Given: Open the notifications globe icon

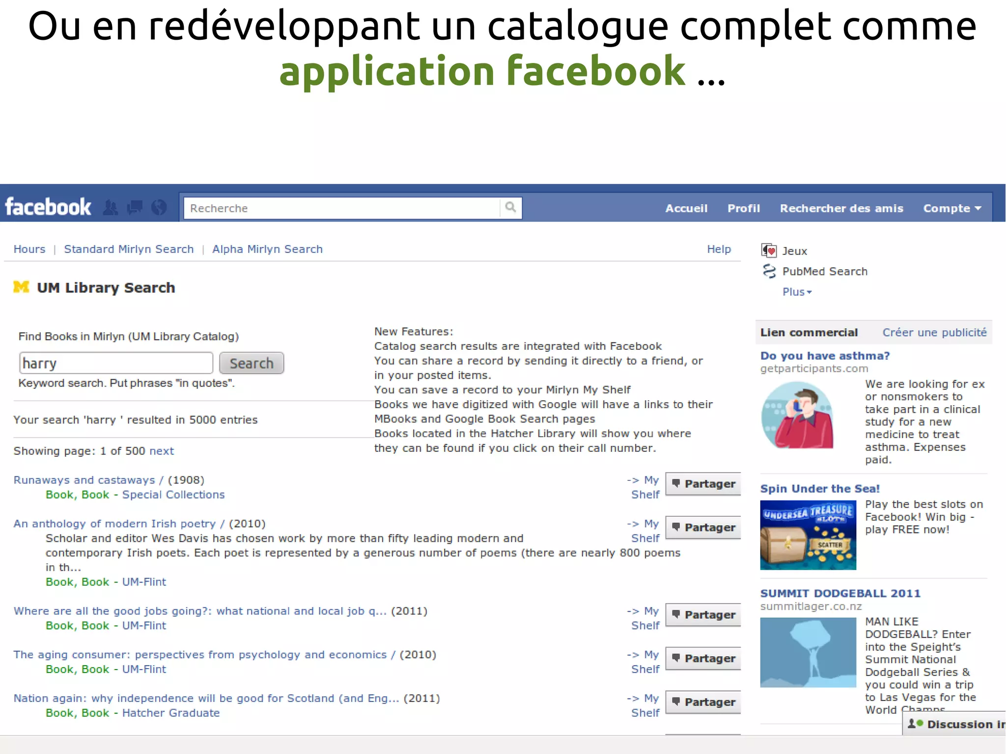Looking at the screenshot, I should click(x=159, y=208).
